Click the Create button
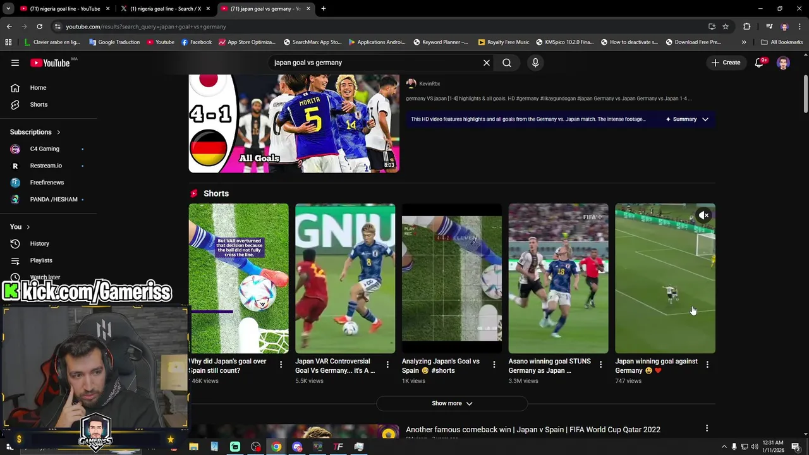This screenshot has height=455, width=809. (726, 63)
